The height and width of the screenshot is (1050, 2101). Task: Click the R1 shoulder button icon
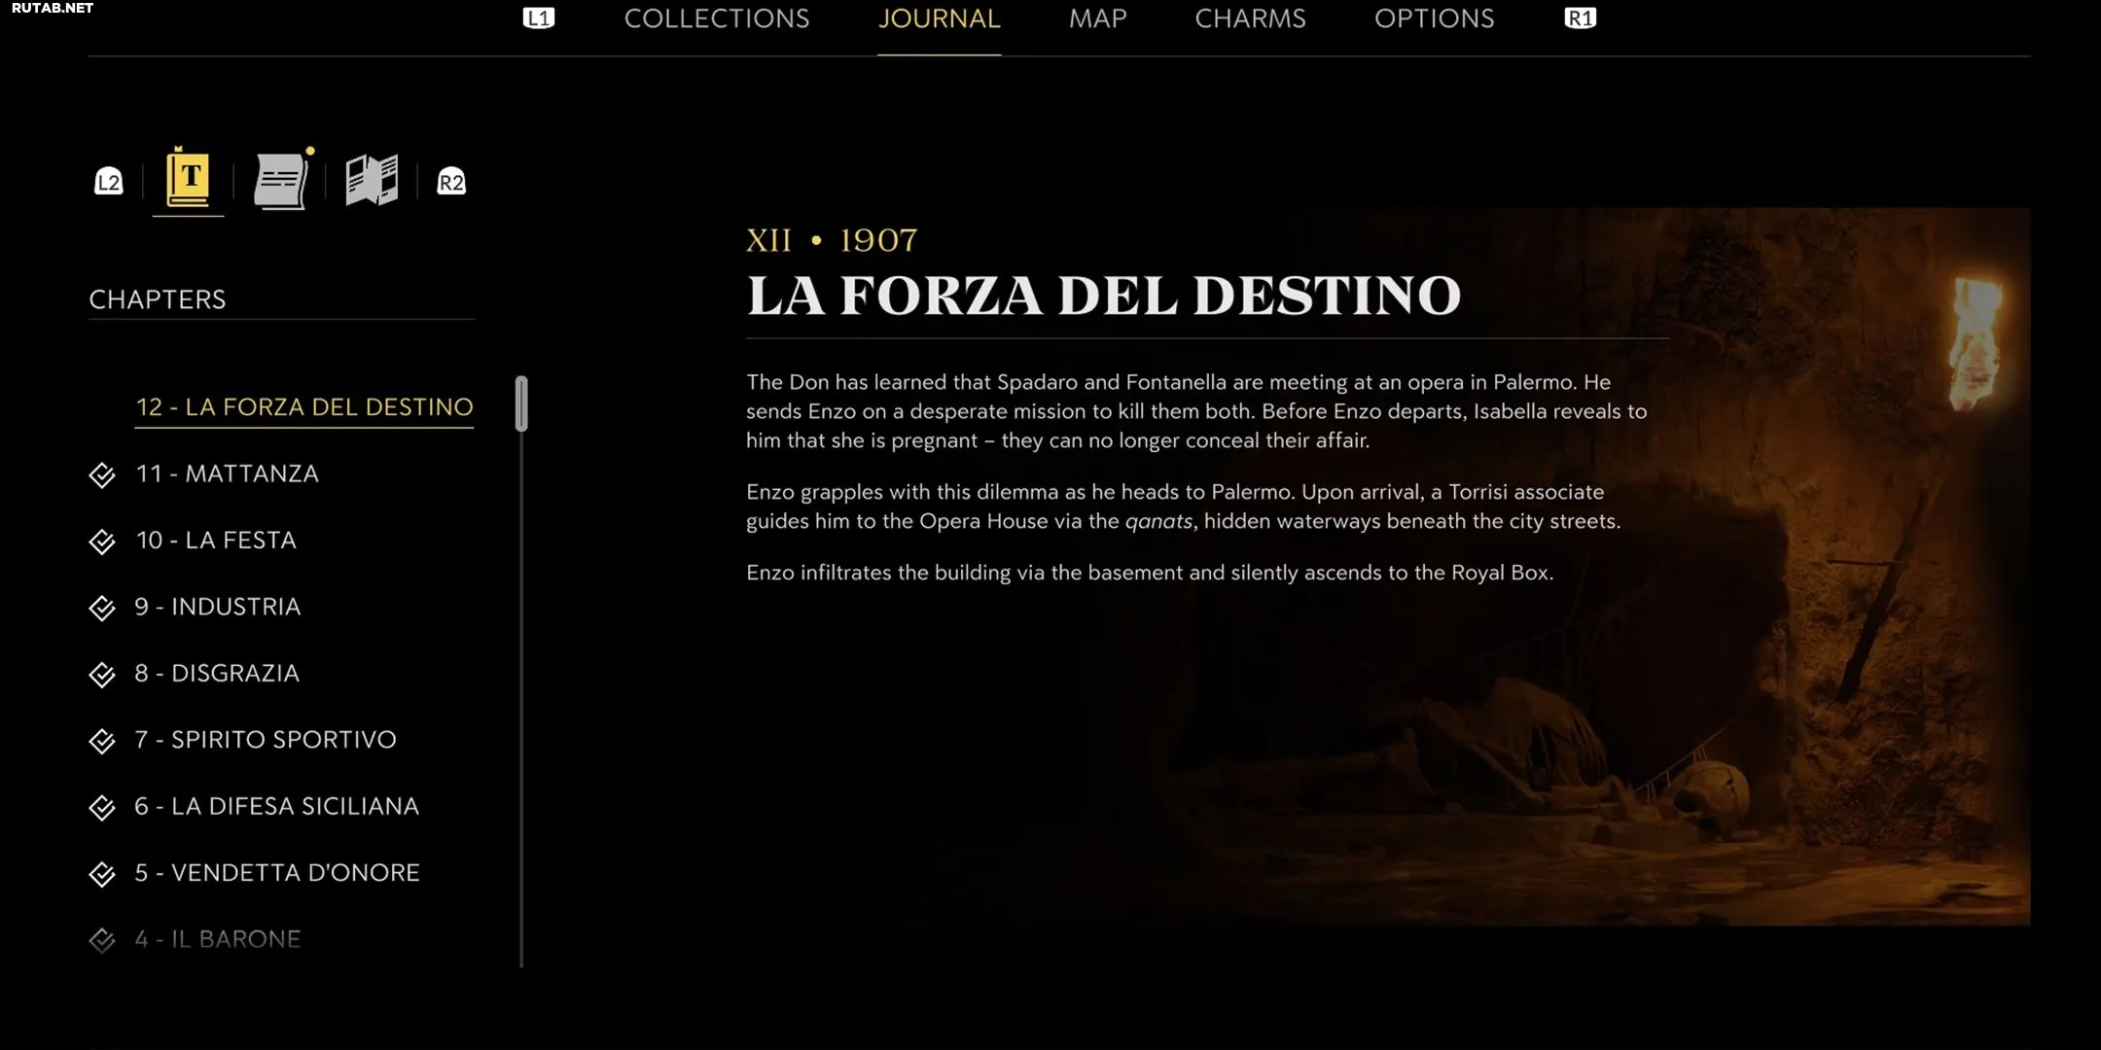tap(1580, 18)
